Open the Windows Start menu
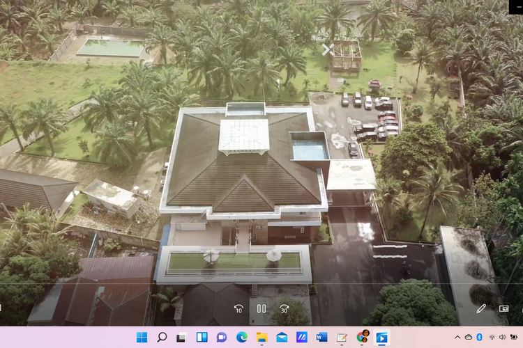The image size is (523, 348). click(142, 338)
